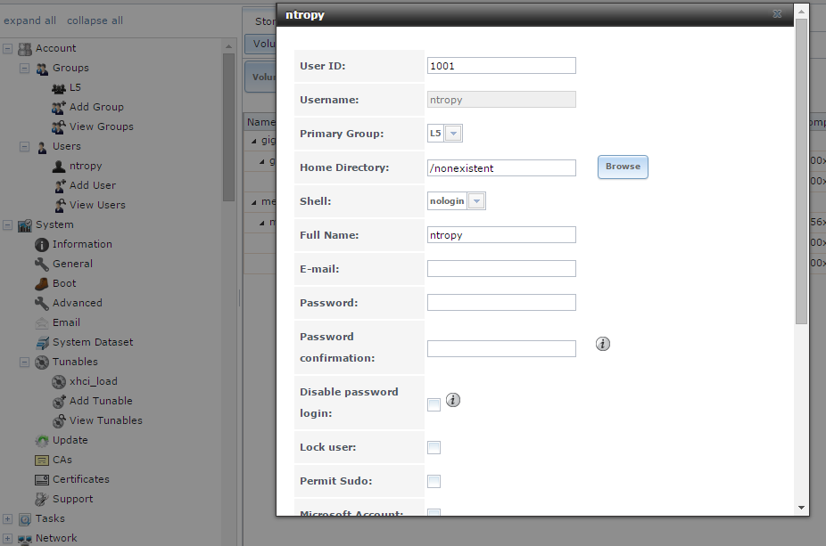Tick the Lock user checkbox
This screenshot has width=826, height=546.
pos(434,448)
